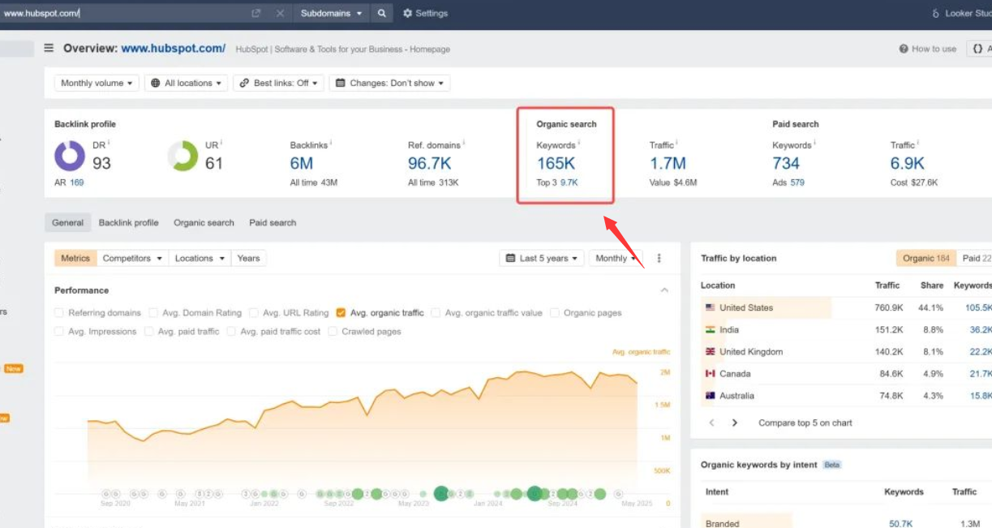
Task: Open Competitors dropdown in chart
Action: click(x=132, y=258)
